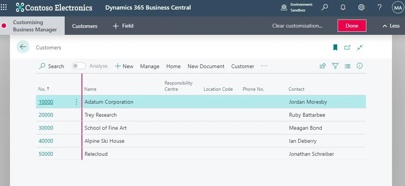Screen dimensions: 405x186
Task: Open page in a new window
Action: tap(348, 47)
